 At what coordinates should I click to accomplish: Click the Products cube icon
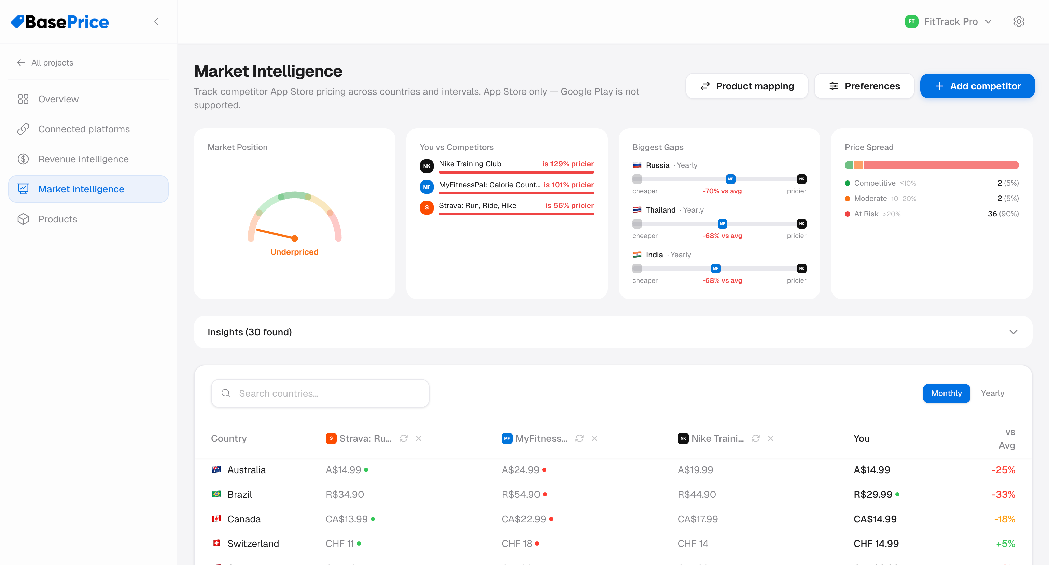23,219
